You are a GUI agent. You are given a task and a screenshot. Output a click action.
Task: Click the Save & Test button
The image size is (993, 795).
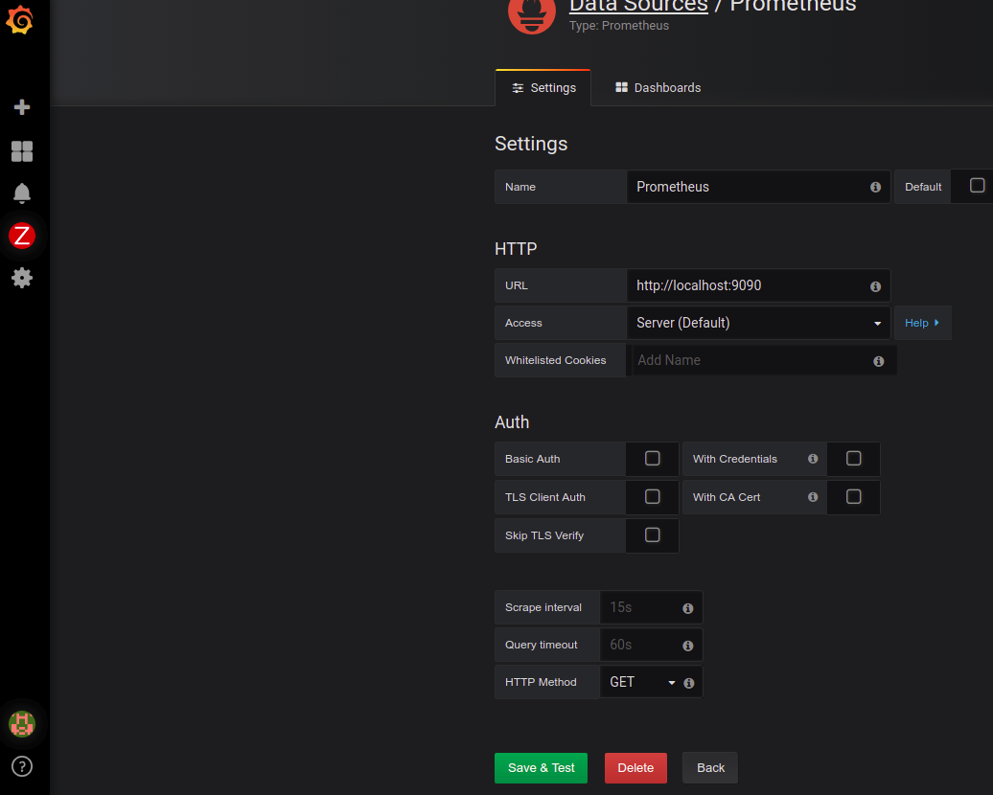click(541, 768)
